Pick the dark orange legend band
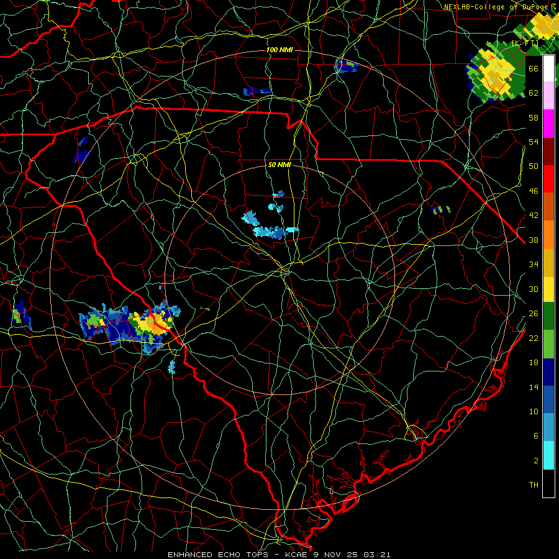The width and height of the screenshot is (559, 559). (548, 207)
